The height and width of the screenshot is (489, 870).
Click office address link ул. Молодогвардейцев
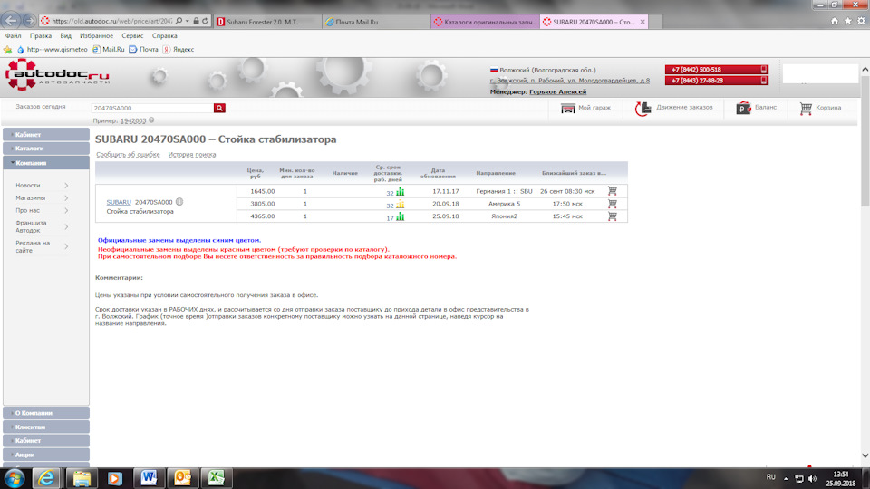coord(570,81)
